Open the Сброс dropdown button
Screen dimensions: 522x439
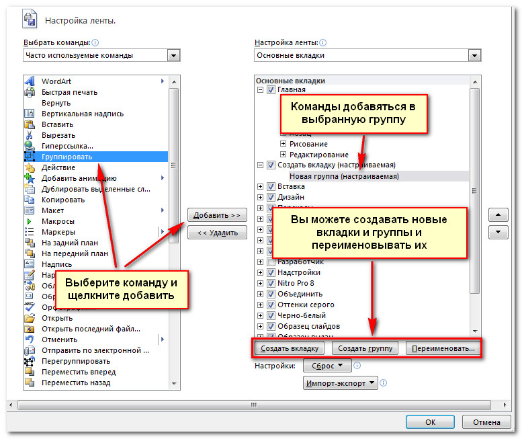(327, 366)
